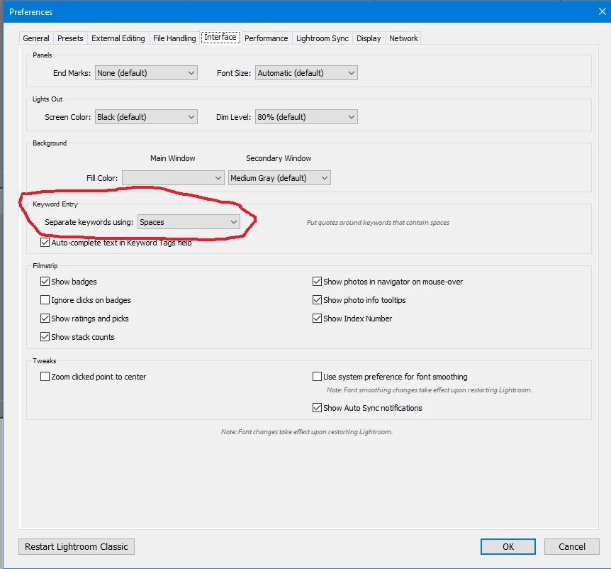Change the Dim Level dropdown

pos(306,117)
